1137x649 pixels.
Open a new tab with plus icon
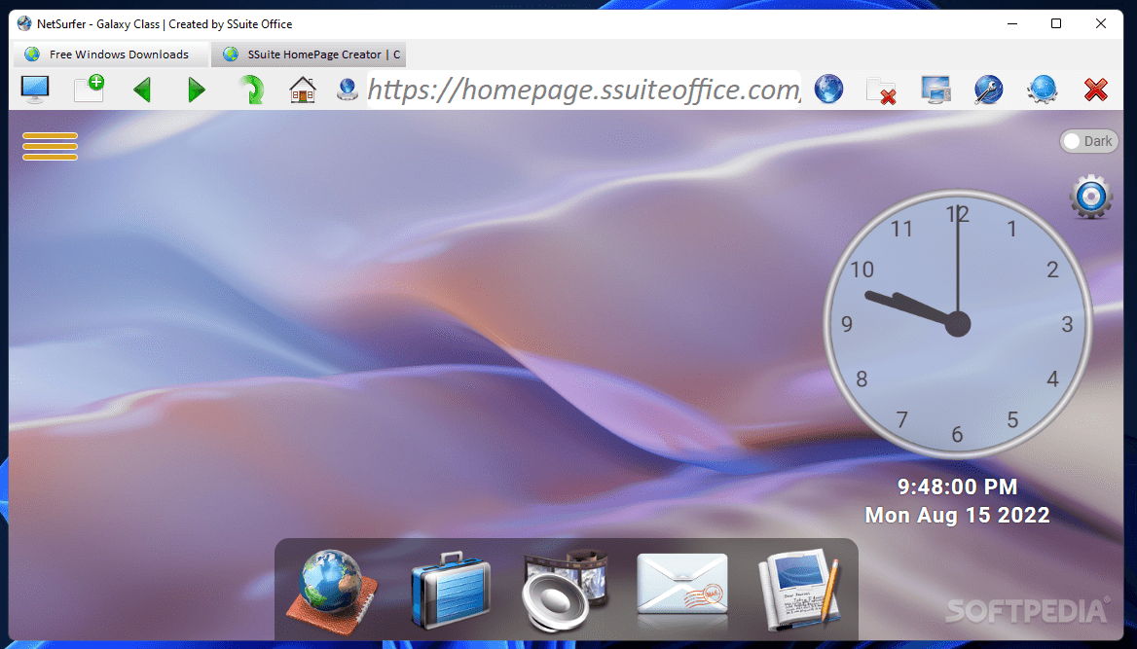90,89
